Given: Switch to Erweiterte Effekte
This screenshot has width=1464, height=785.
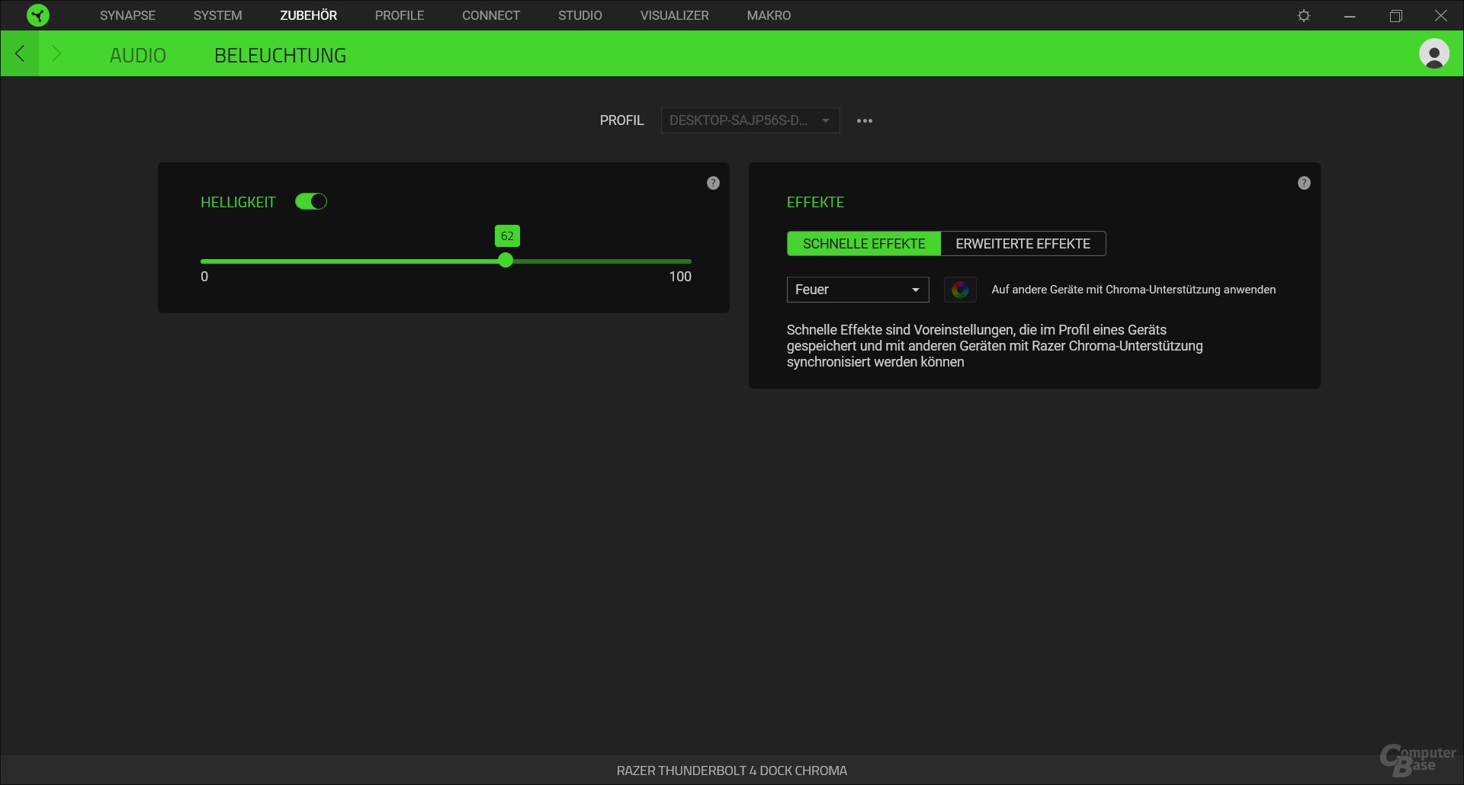Looking at the screenshot, I should click(1023, 244).
